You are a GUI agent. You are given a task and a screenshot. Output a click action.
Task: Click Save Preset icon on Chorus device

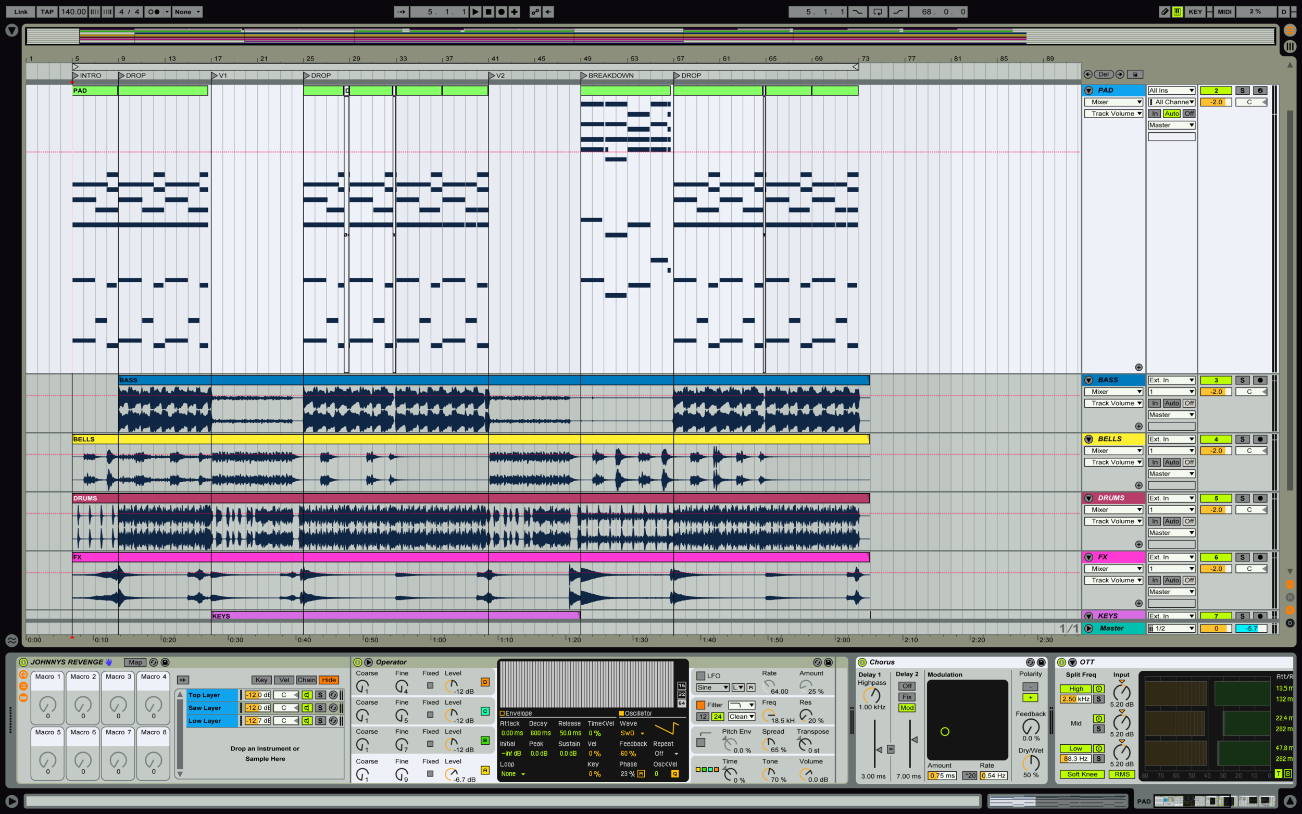pyautogui.click(x=1042, y=662)
